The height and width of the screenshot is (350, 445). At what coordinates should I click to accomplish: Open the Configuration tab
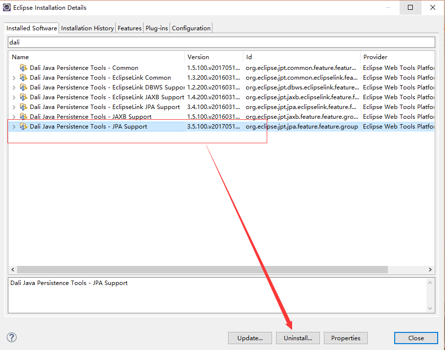pyautogui.click(x=191, y=28)
